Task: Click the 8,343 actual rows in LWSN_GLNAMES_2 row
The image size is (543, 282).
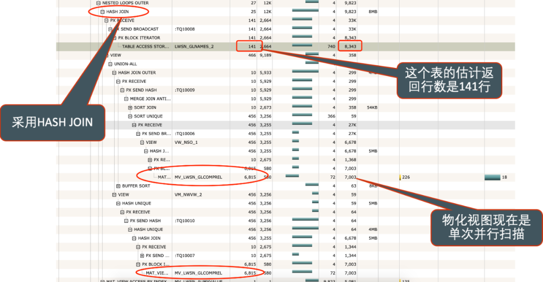Action: 350,46
